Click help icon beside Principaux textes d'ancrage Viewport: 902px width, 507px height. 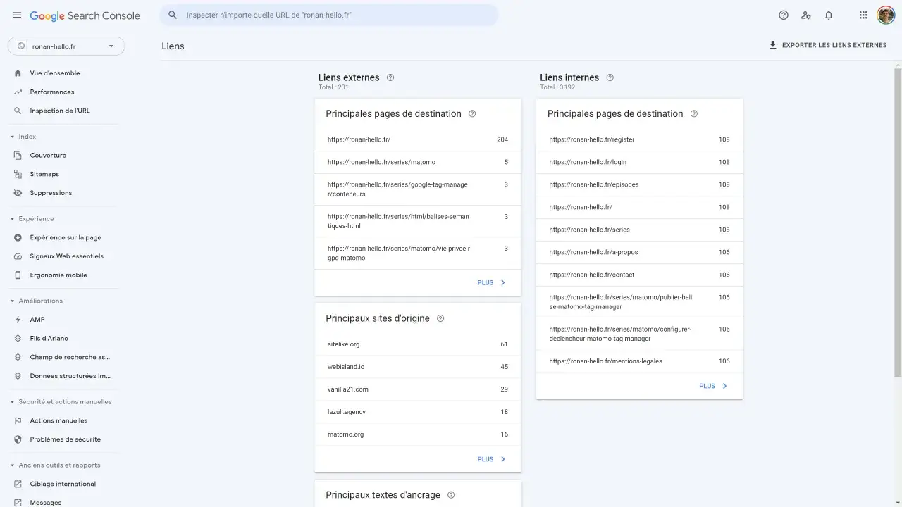coord(451,495)
